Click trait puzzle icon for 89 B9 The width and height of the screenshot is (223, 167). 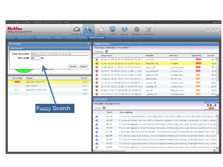(x=97, y=140)
